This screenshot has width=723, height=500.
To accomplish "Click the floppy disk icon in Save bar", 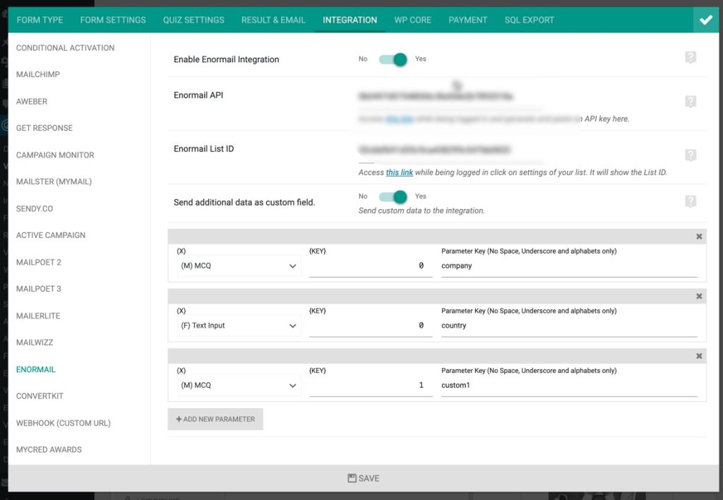I will (352, 477).
